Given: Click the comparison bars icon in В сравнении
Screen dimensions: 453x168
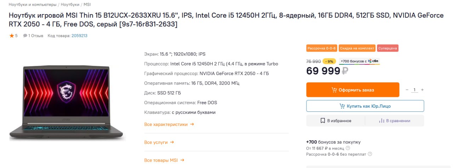Looking at the screenshot, I should [382, 121].
